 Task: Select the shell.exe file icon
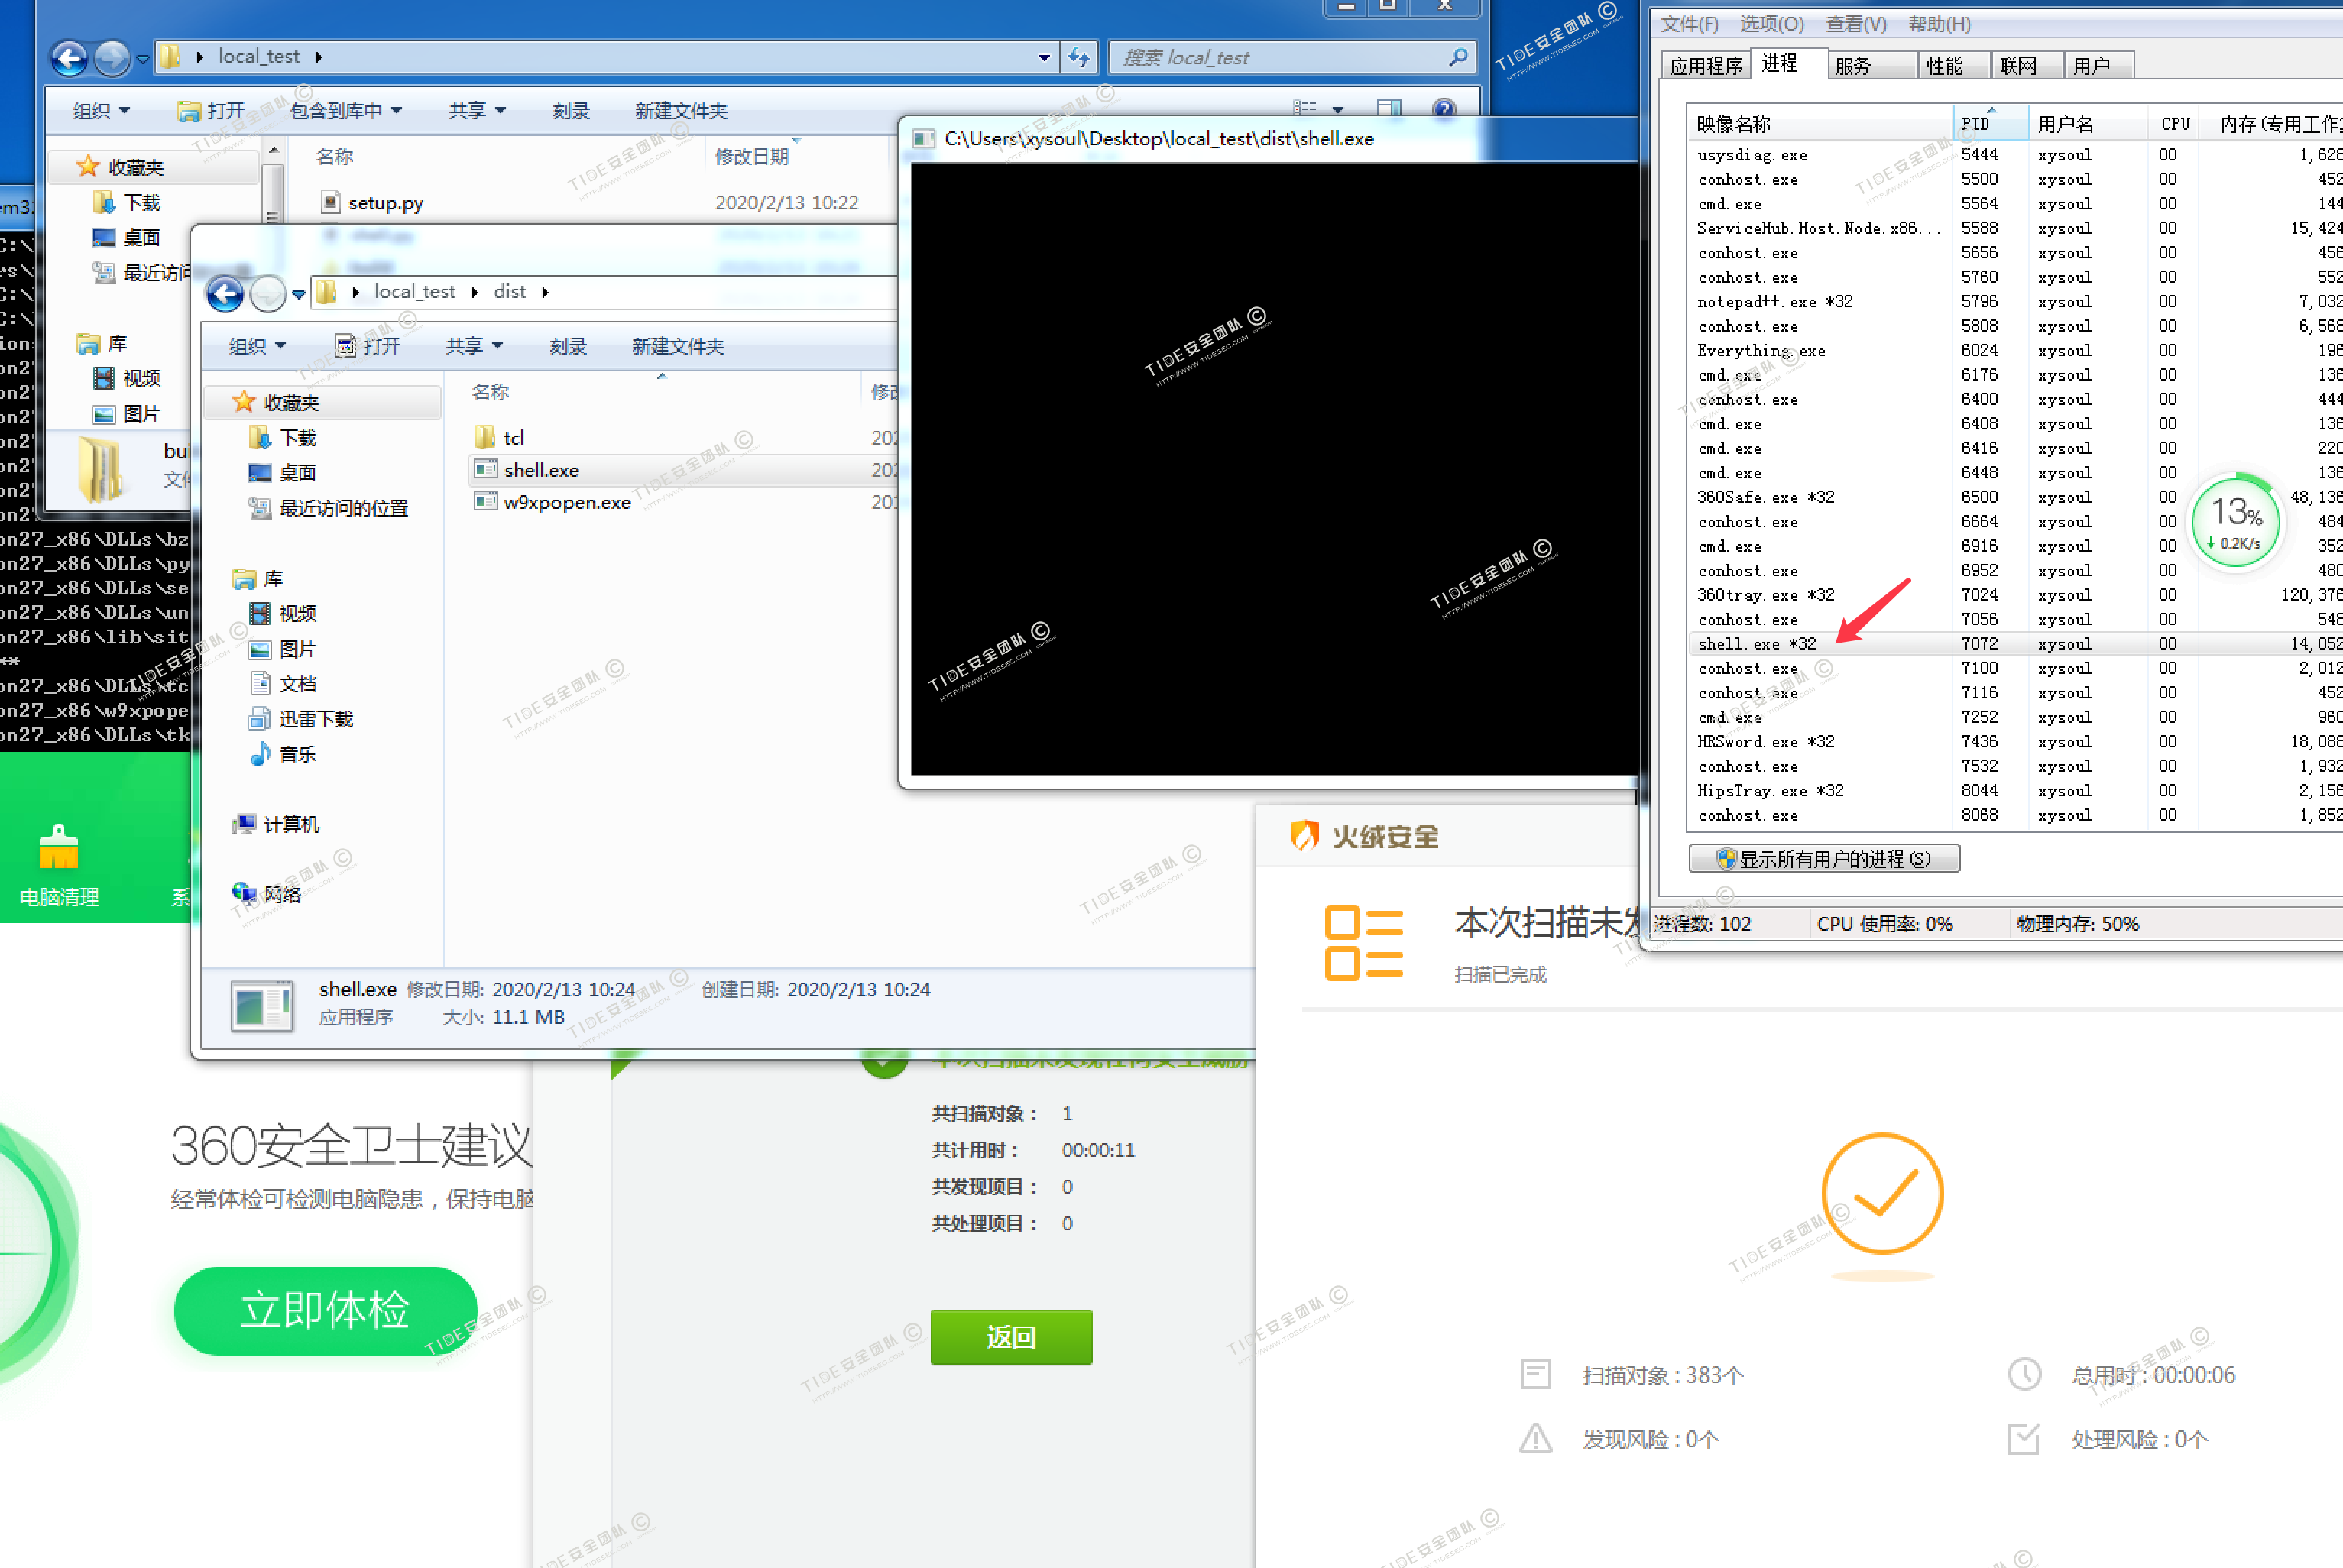point(486,469)
